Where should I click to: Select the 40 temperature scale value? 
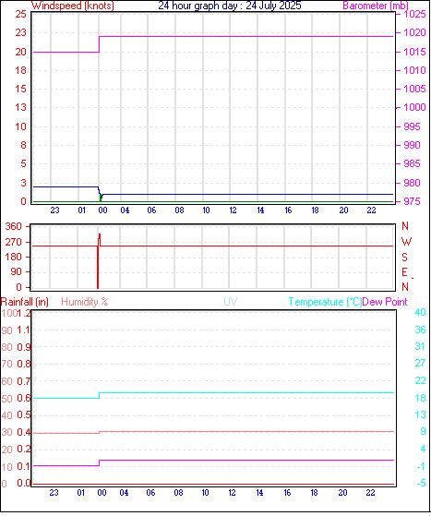click(x=420, y=312)
